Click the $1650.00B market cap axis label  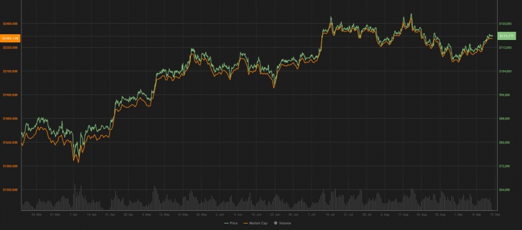click(x=10, y=143)
